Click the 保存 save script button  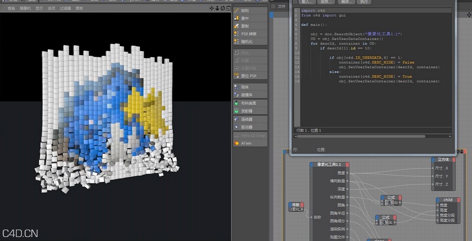coord(326,2)
